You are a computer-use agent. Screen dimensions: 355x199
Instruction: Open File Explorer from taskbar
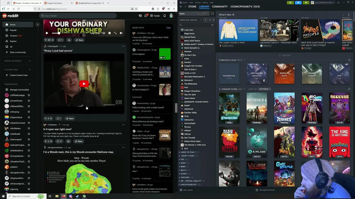coord(57,196)
